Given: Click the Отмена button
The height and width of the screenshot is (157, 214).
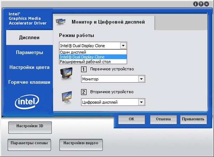Looking at the screenshot, I should point(163,119).
